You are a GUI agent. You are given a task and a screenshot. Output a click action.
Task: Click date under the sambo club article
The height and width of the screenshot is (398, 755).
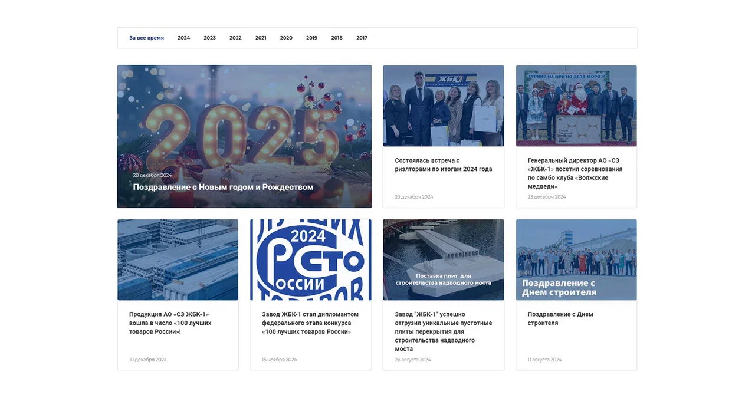547,197
